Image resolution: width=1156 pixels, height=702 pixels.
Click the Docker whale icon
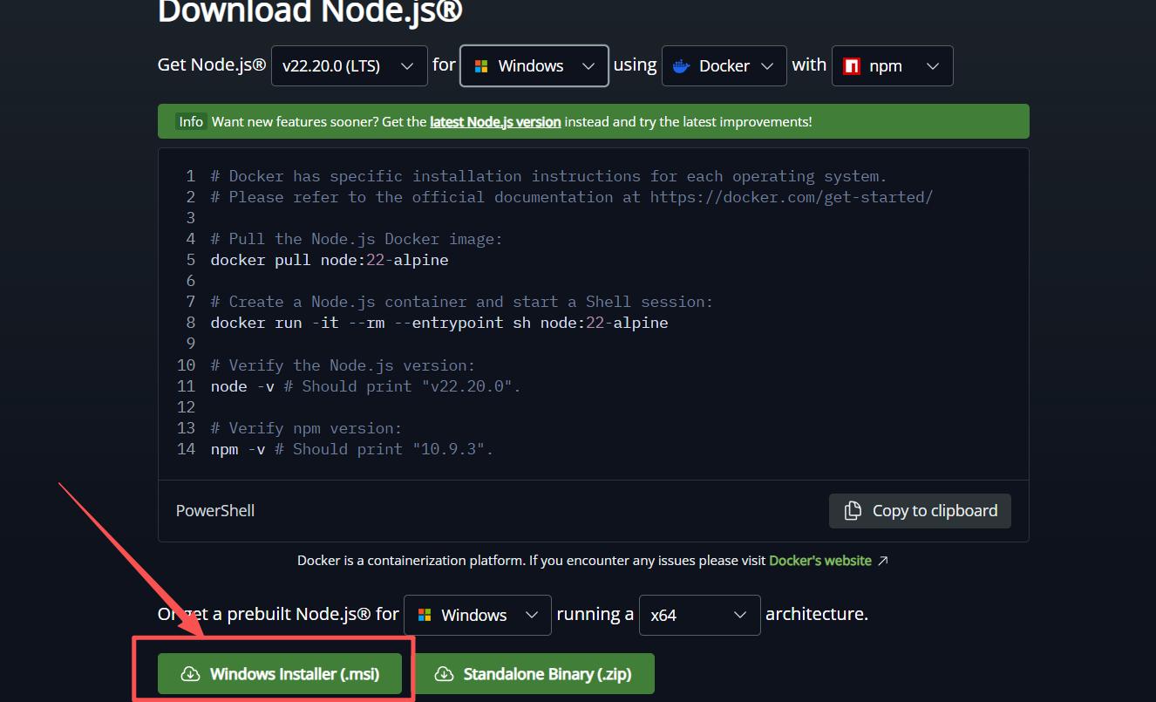point(681,66)
